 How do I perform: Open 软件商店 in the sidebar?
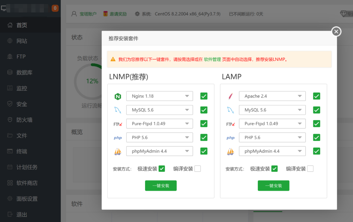(30, 183)
